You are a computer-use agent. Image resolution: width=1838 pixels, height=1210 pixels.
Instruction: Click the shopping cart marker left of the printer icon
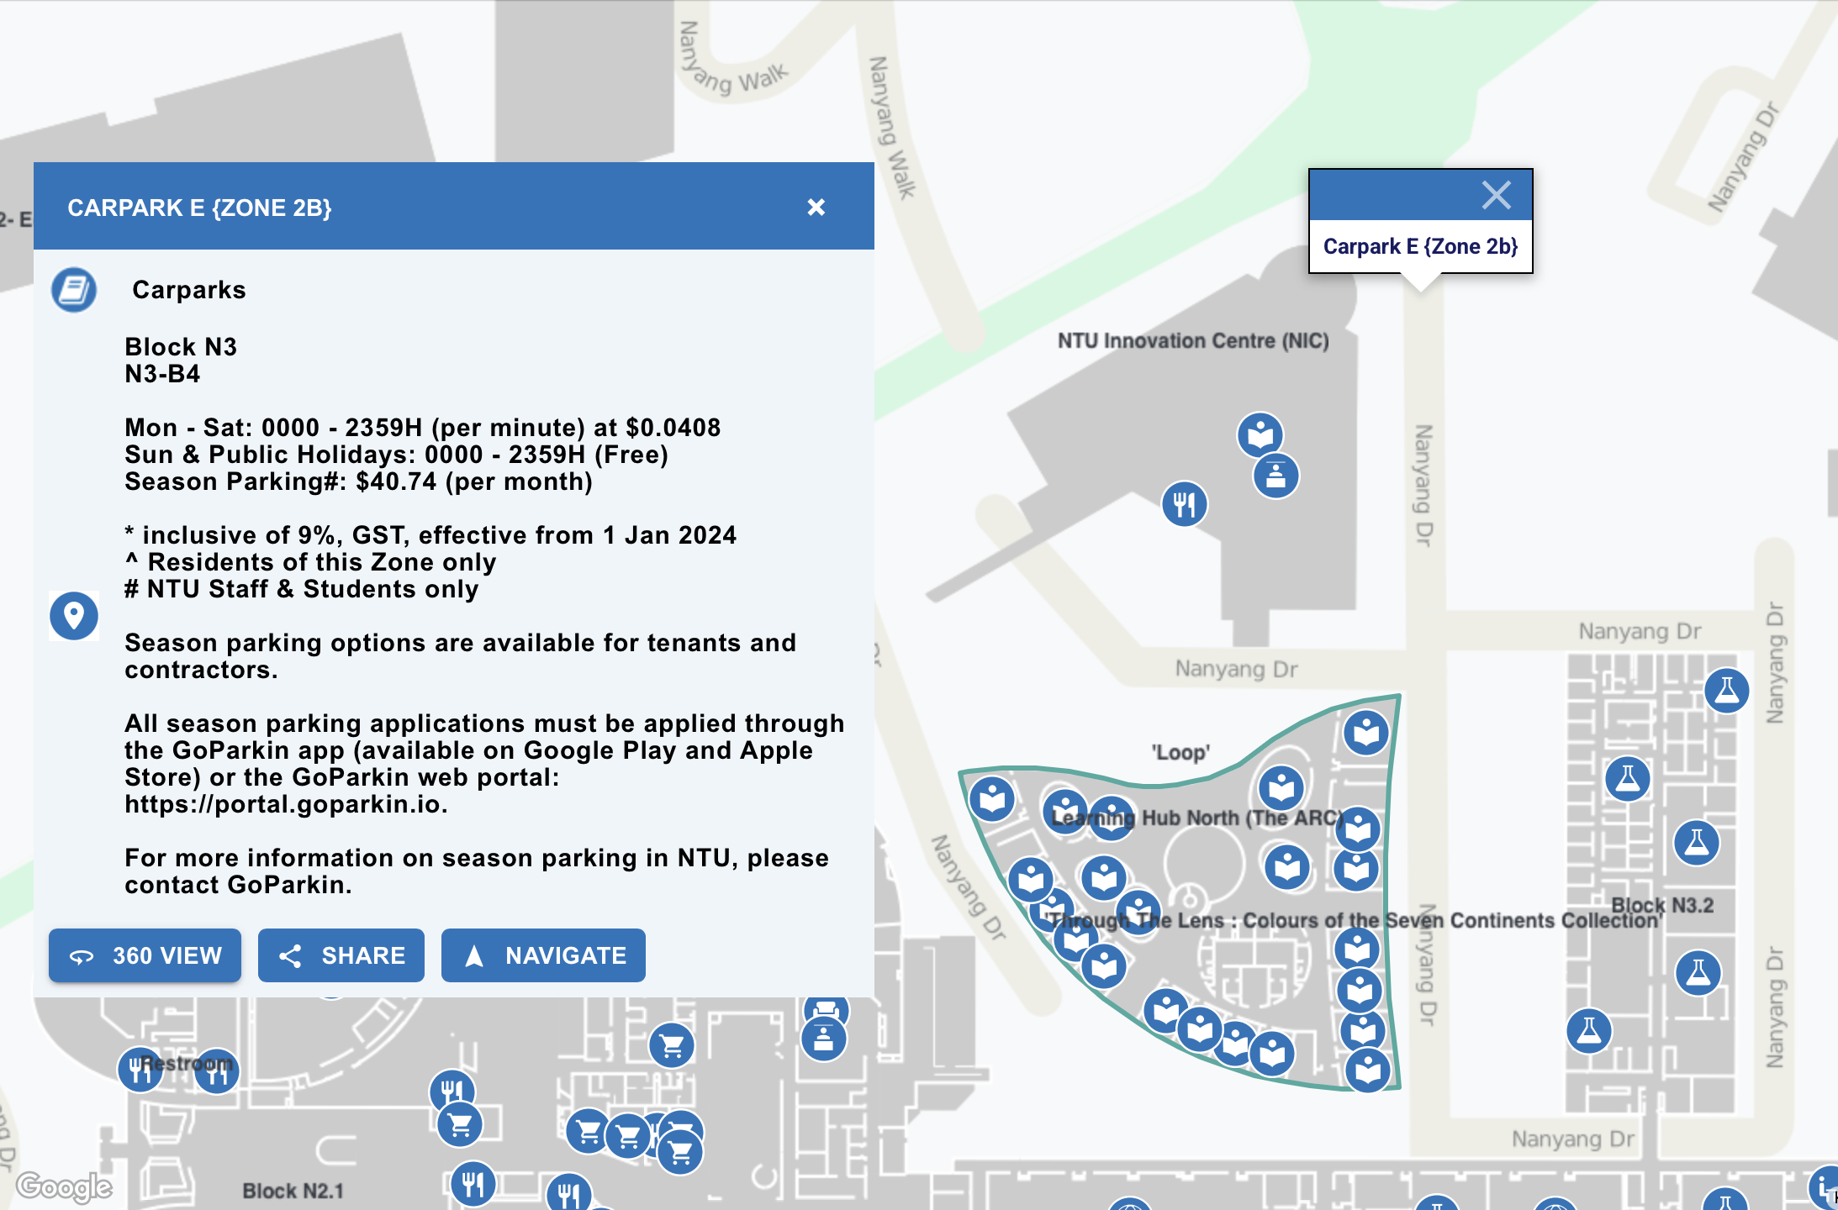672,1045
